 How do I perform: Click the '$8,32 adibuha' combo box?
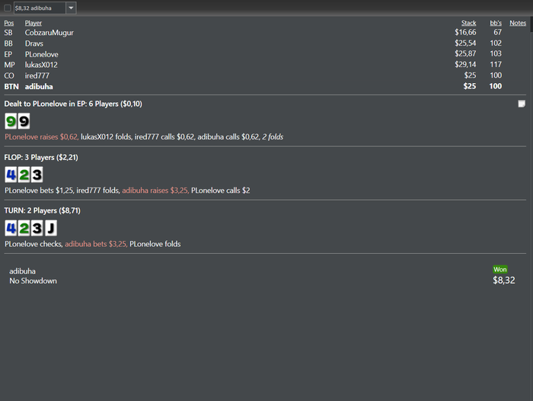[x=39, y=8]
